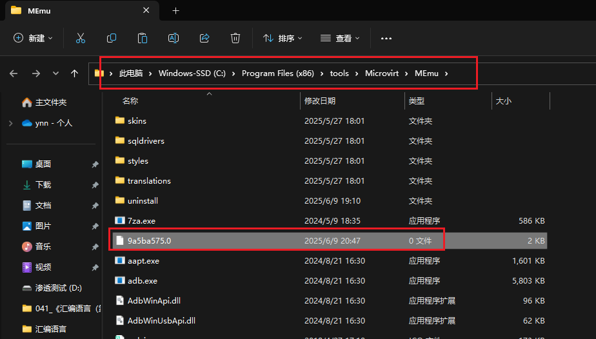Click the Paste clipboard icon
Image resolution: width=596 pixels, height=339 pixels.
(x=143, y=38)
